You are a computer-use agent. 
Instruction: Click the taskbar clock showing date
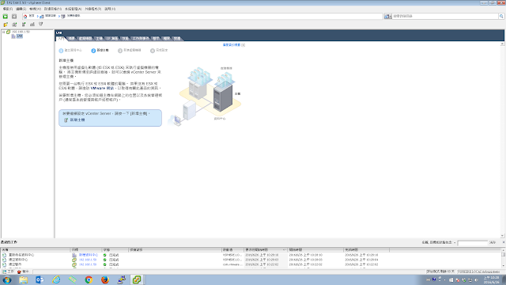[x=491, y=279]
